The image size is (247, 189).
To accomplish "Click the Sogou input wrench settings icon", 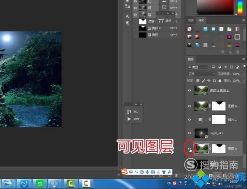I will (169, 172).
